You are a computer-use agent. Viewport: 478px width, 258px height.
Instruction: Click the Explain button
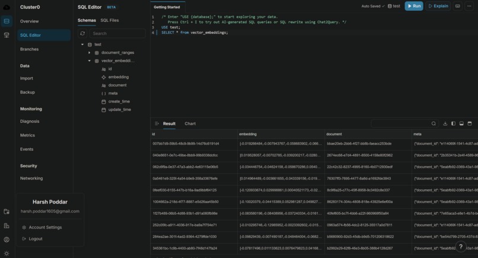[x=438, y=6]
